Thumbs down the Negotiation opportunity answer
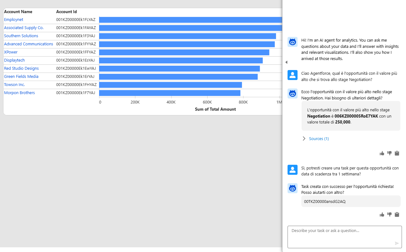Screen dimensions: 406x252 coord(389,153)
